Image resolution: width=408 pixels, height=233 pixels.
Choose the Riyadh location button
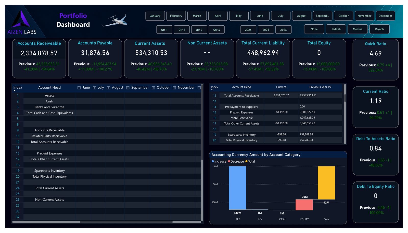tap(379, 29)
